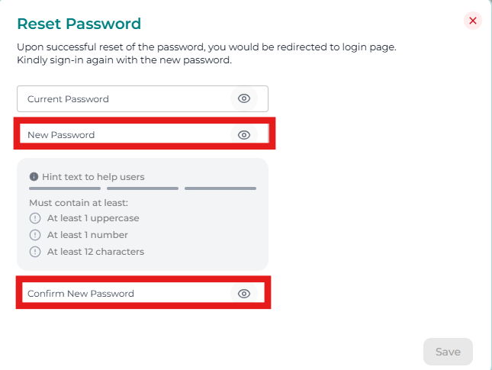Click the icon next to "At least 12 characters"

click(x=34, y=252)
